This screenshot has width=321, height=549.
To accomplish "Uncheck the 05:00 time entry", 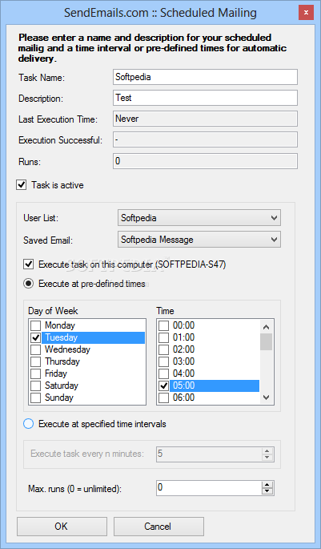I will tap(163, 386).
